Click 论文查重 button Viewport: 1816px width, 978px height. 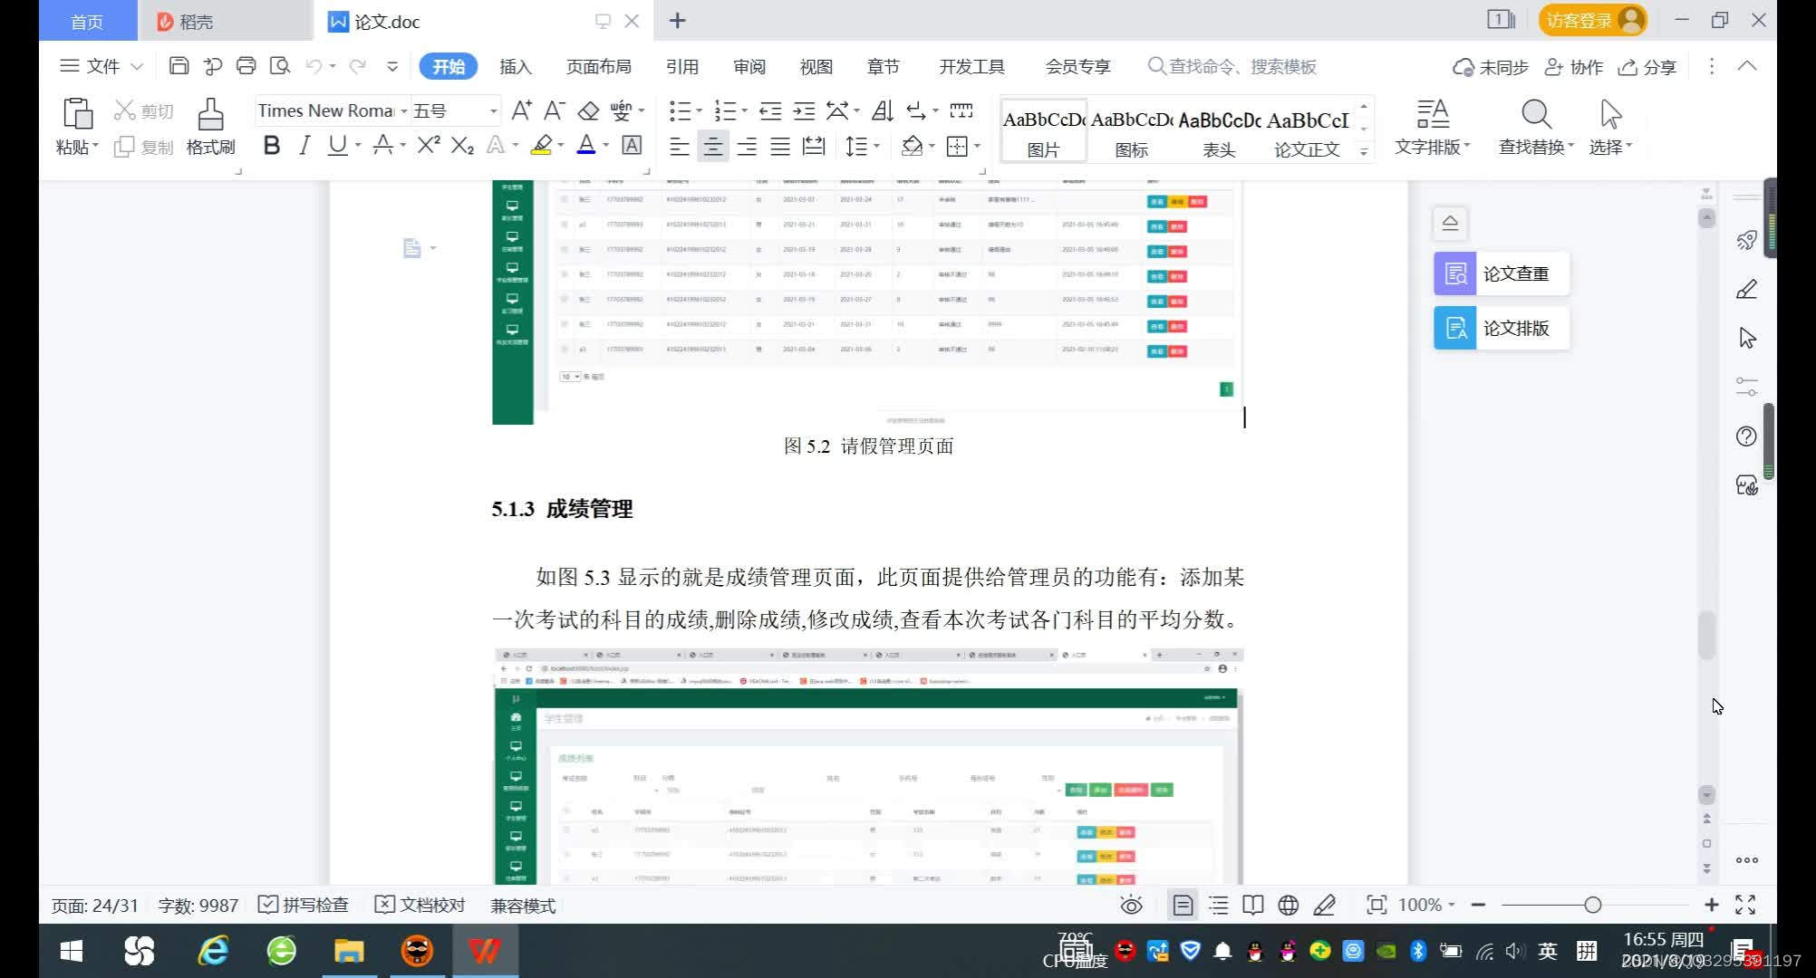tap(1501, 273)
